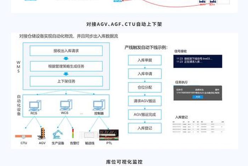Click the 接收出入库请求 box
The image size is (248, 166).
tap(66, 51)
